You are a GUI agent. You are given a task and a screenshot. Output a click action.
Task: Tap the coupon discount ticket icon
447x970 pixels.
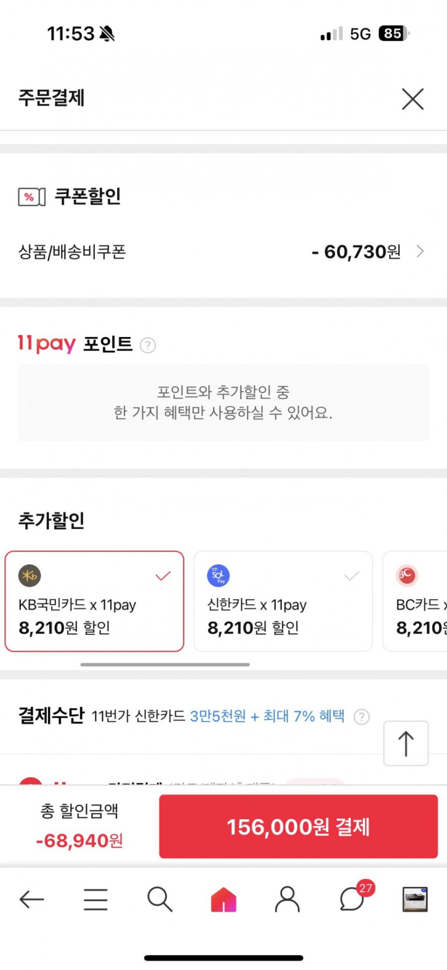32,197
